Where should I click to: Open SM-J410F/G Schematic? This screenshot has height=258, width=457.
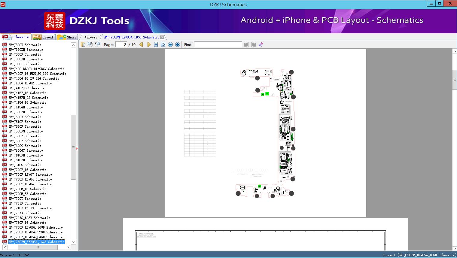(26, 88)
